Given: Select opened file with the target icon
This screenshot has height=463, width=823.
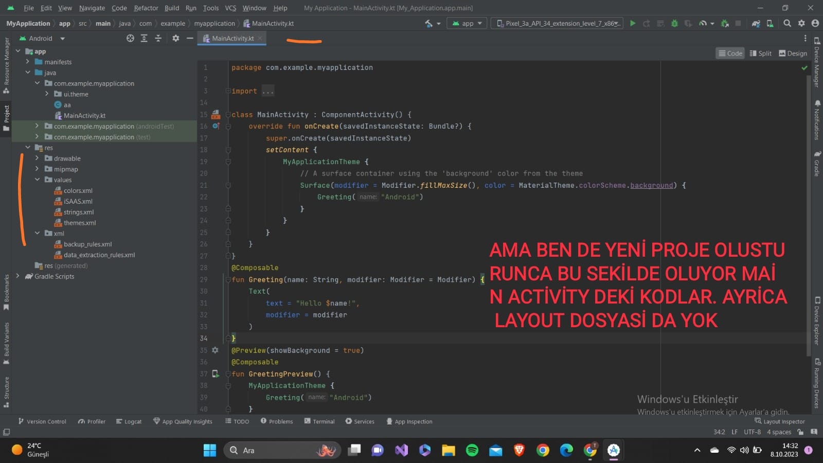Looking at the screenshot, I should pyautogui.click(x=130, y=38).
